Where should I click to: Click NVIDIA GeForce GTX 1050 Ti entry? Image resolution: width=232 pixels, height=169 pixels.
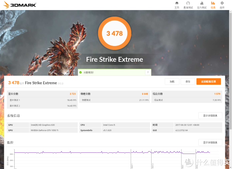[44, 130]
